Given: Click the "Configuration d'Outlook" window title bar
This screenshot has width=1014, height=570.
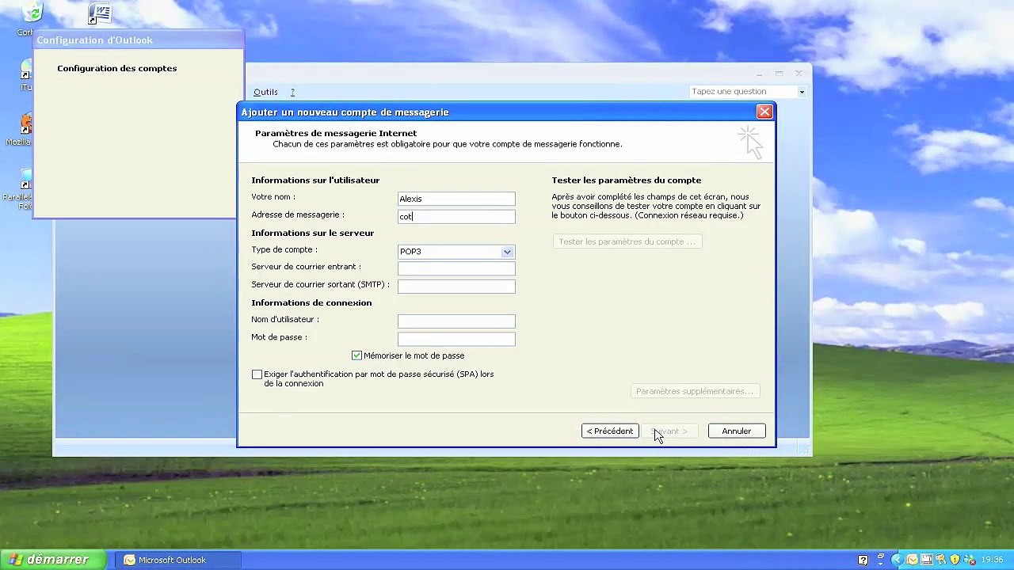Looking at the screenshot, I should pyautogui.click(x=139, y=40).
